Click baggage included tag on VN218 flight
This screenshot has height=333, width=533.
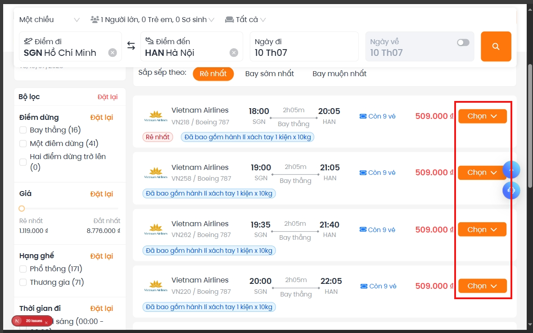[x=248, y=137]
